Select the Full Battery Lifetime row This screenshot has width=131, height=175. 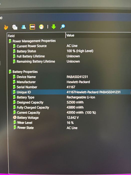tap(72, 56)
